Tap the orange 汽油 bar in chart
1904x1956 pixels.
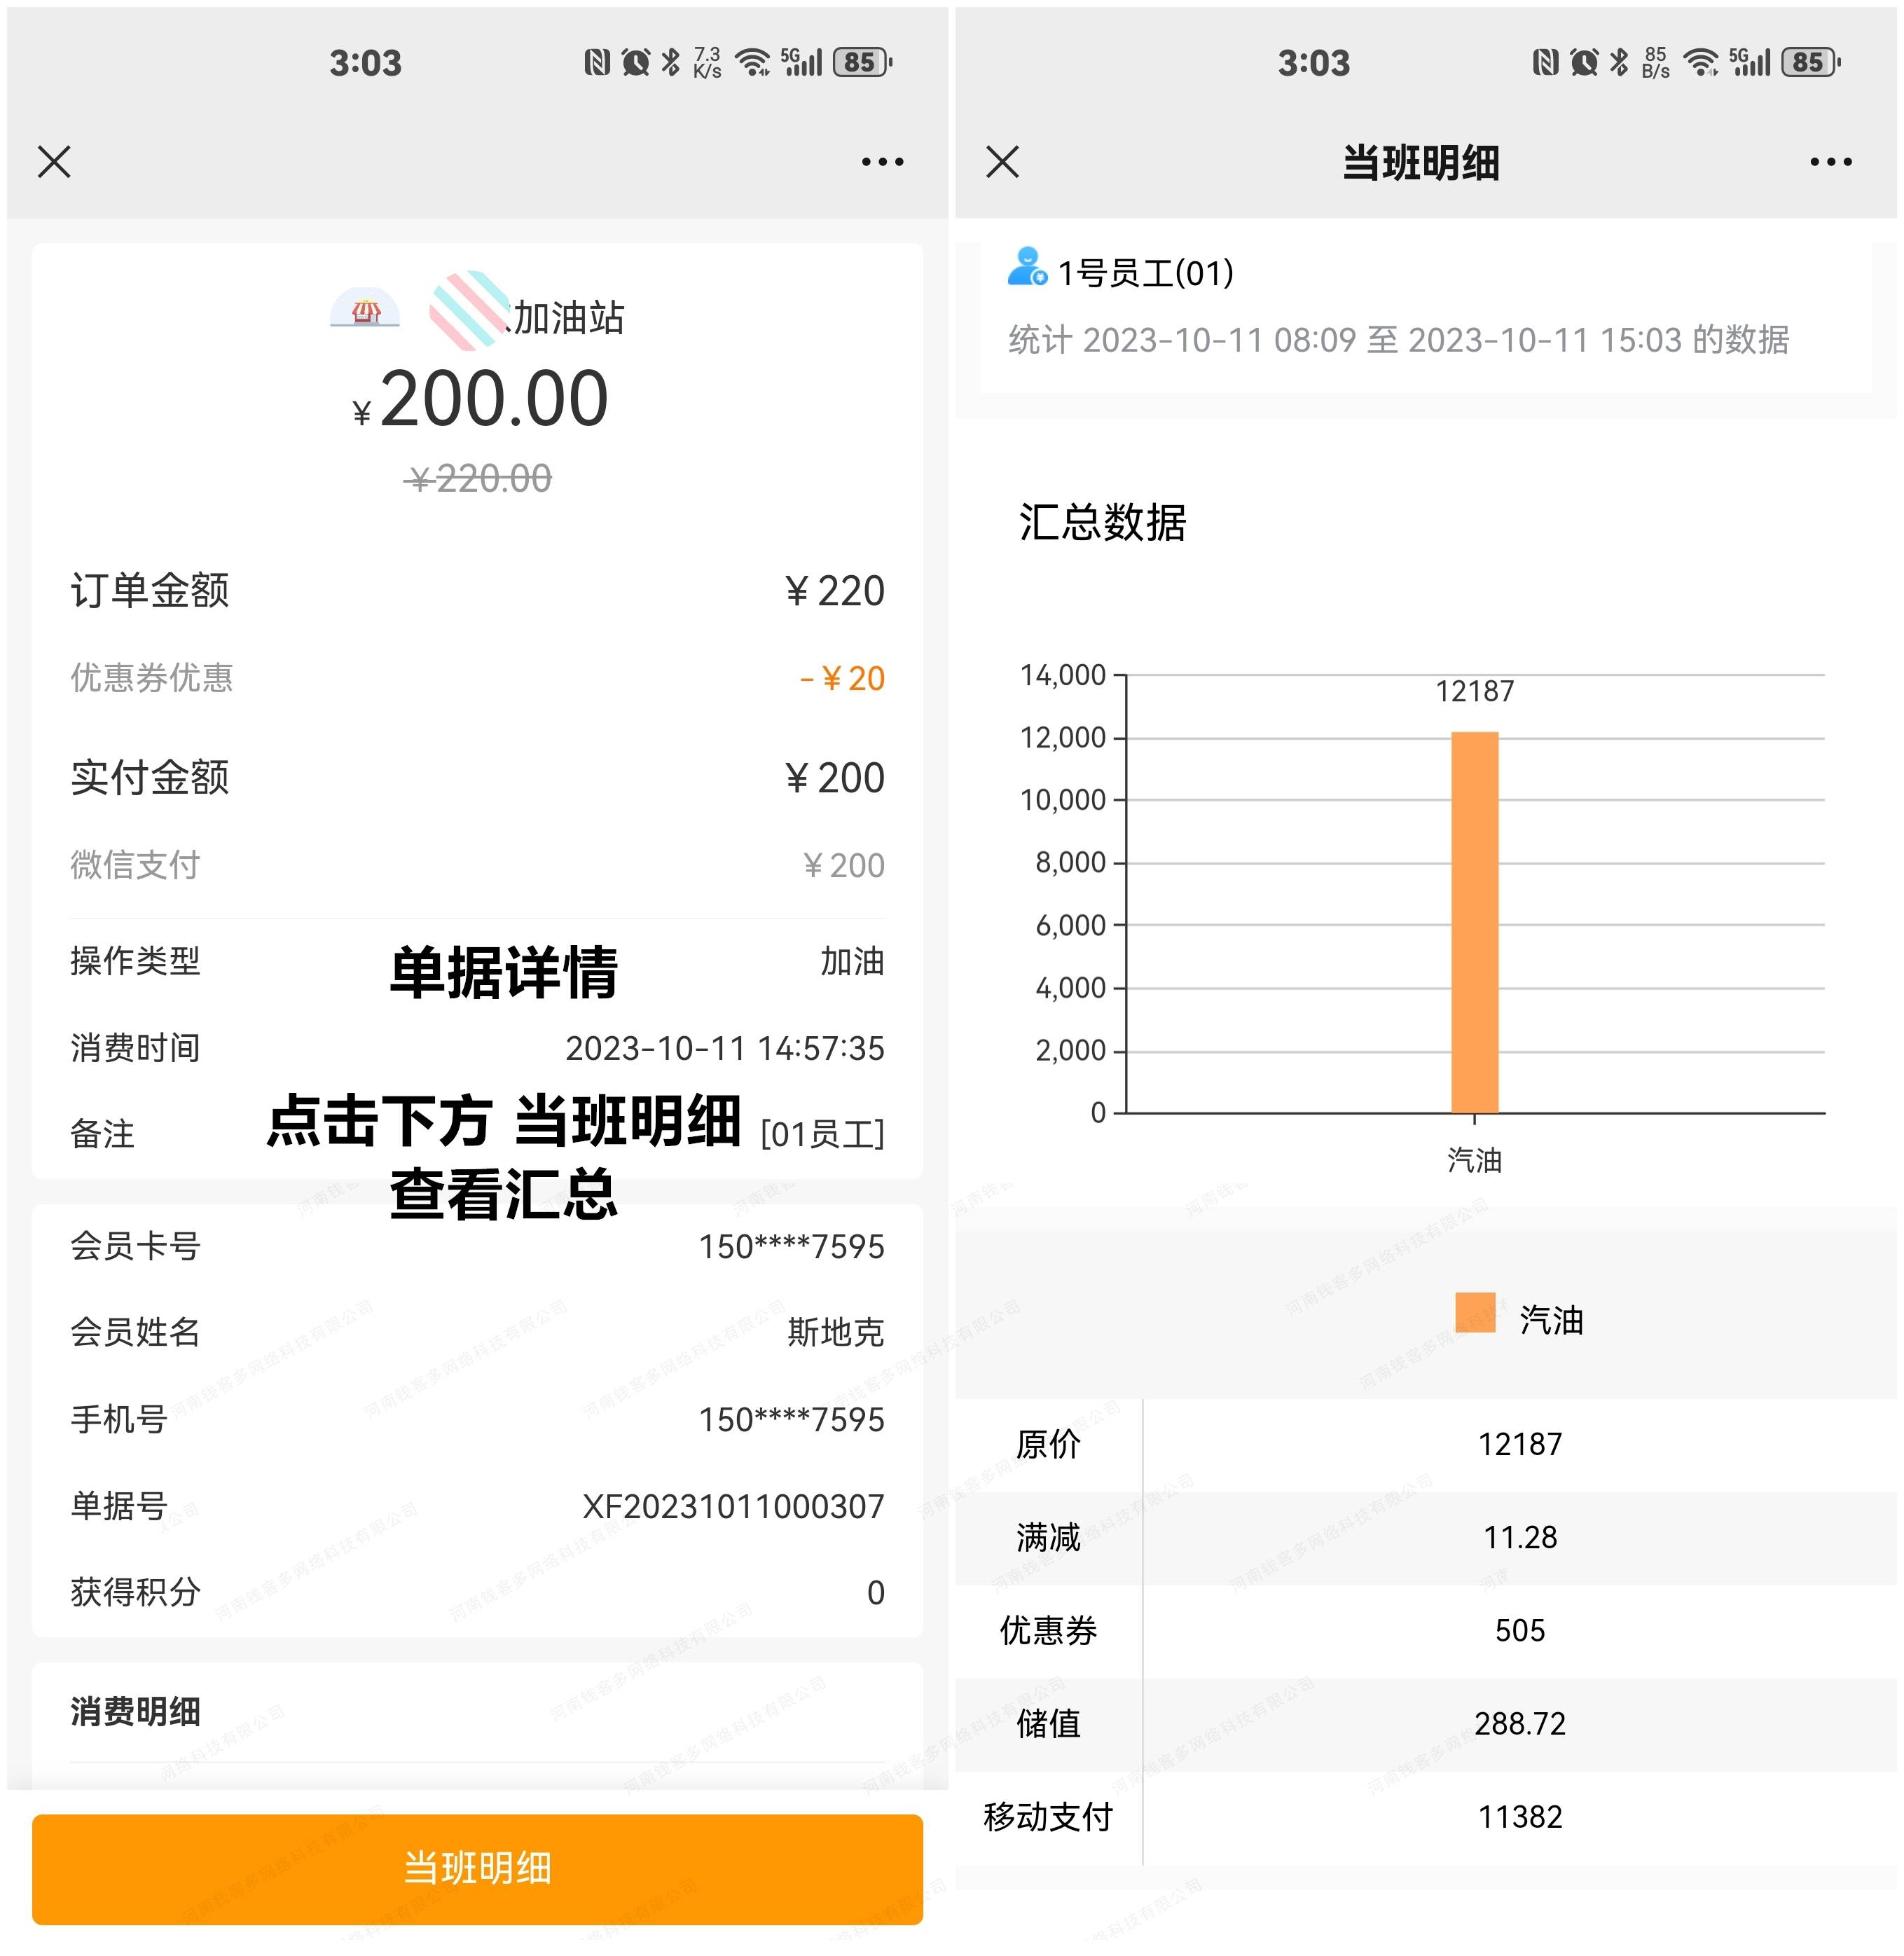tap(1474, 920)
